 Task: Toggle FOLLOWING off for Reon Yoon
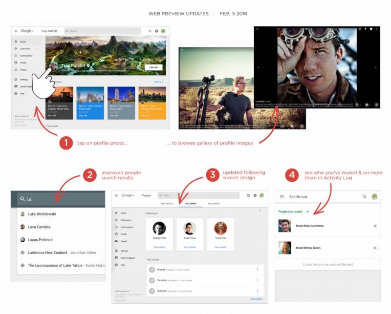[x=189, y=247]
